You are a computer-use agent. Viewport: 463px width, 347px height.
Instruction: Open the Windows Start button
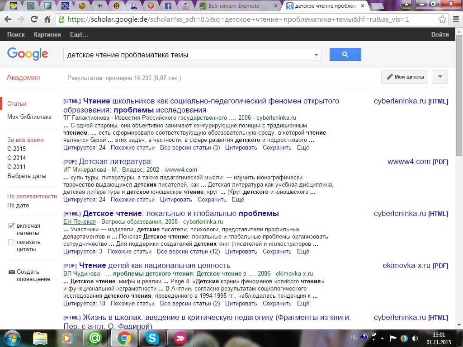(12, 338)
